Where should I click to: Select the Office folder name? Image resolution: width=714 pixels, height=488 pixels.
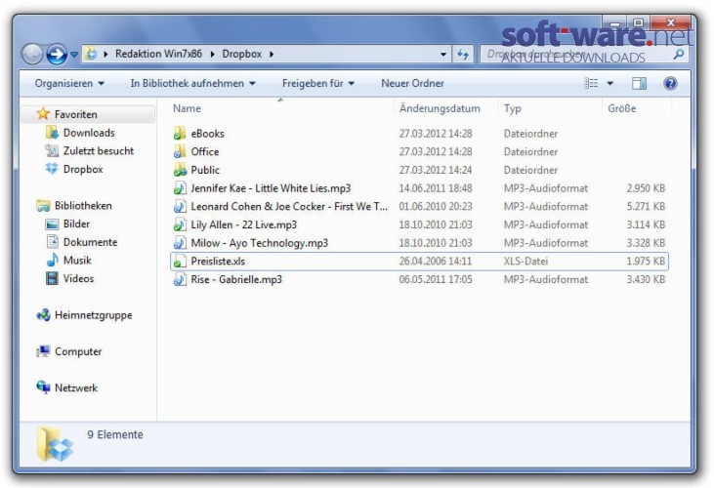pos(204,151)
